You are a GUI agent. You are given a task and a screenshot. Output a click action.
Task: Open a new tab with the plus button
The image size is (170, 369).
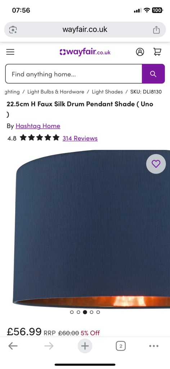pos(85,346)
